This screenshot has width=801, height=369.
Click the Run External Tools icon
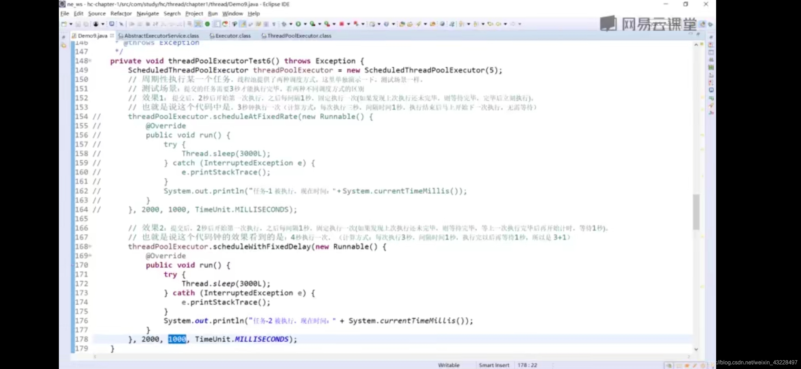[x=327, y=24]
